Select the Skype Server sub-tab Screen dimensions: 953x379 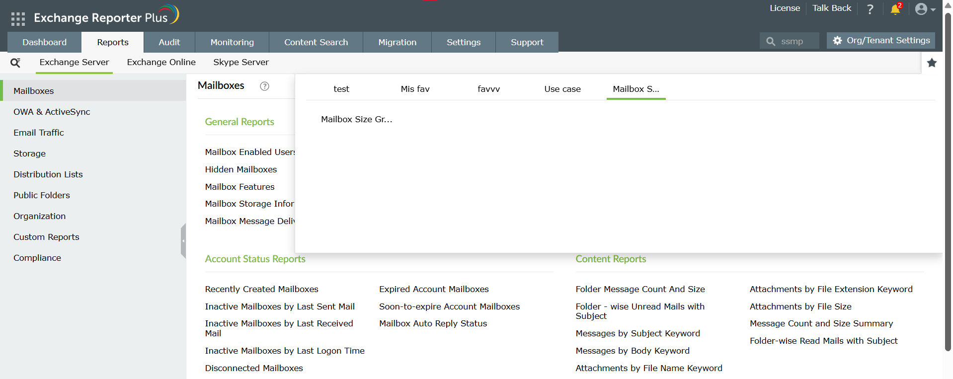tap(241, 62)
